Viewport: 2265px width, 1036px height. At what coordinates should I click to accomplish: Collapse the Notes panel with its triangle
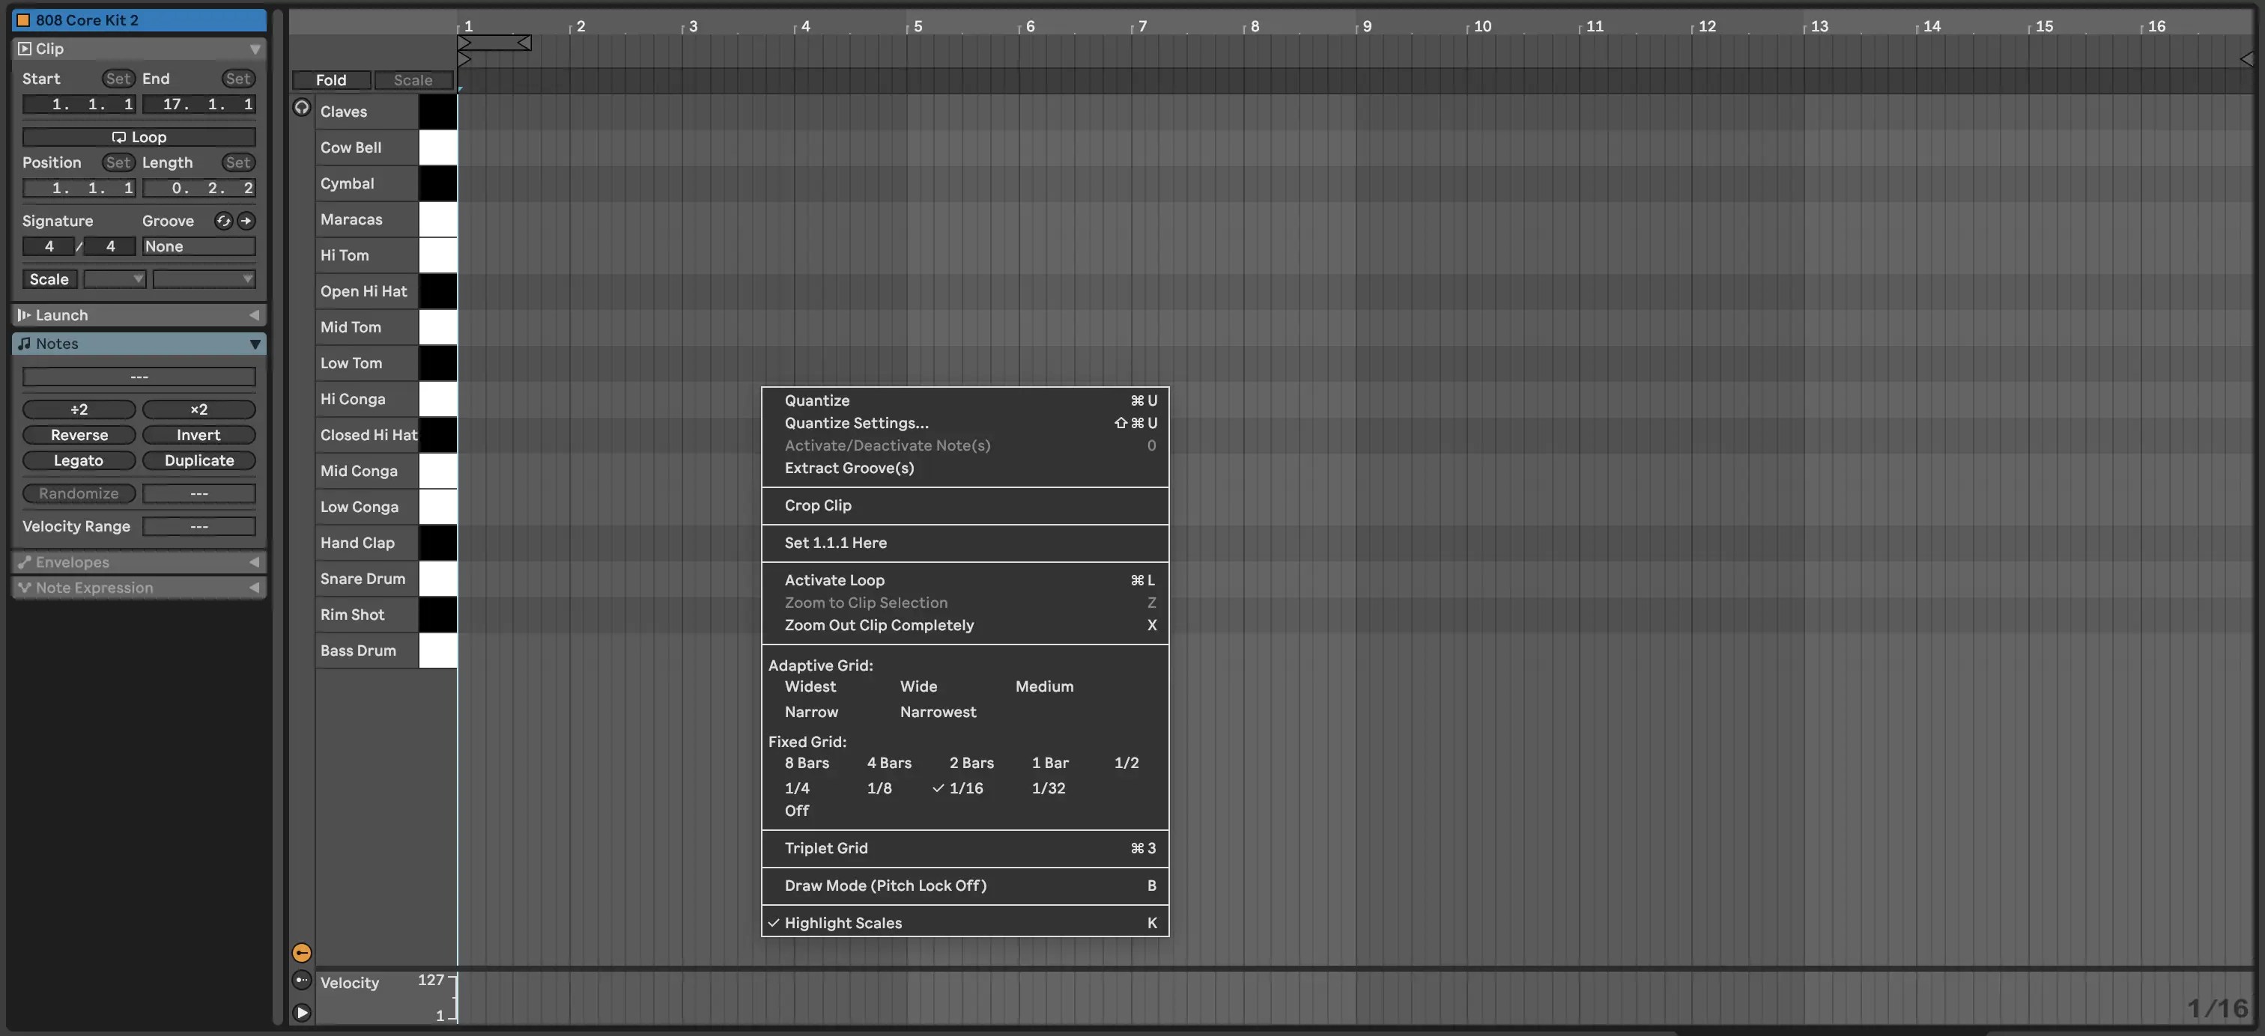pos(254,344)
